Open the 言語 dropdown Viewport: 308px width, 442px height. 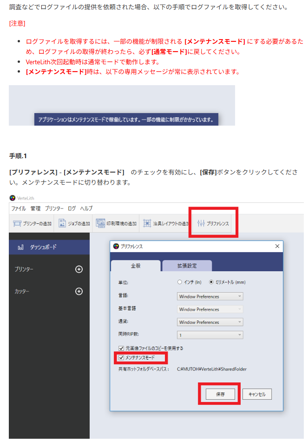point(210,296)
